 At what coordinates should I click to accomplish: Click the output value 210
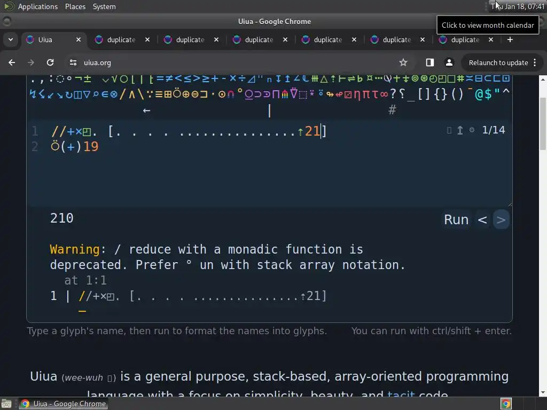pos(62,218)
